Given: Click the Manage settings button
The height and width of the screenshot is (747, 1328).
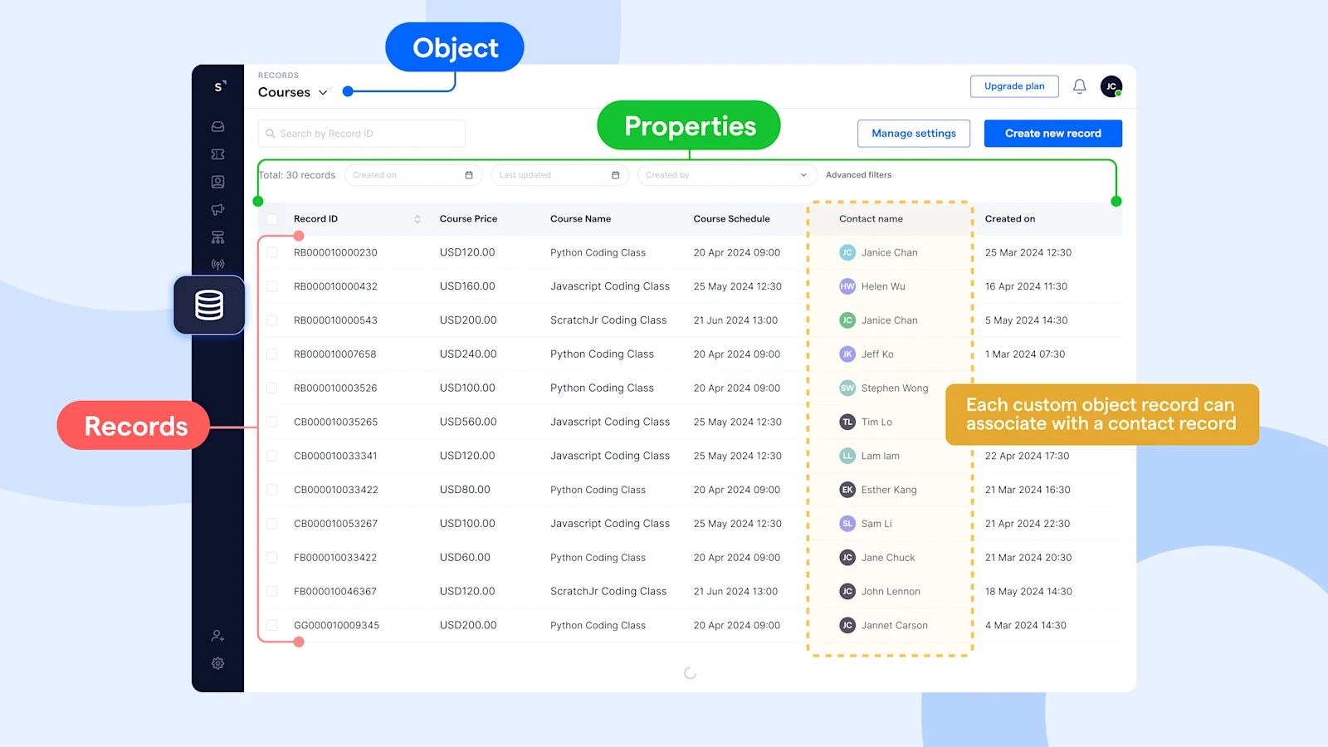Looking at the screenshot, I should (914, 134).
